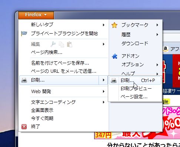The width and height of the screenshot is (180, 147).
Task: Click printer icon in print submenu
Action: click(x=114, y=81)
